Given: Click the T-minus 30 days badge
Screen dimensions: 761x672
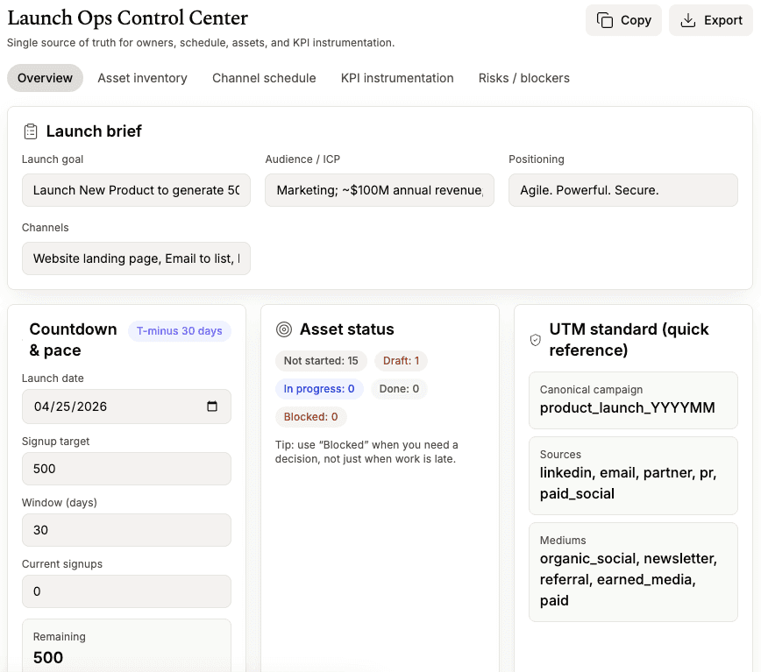Looking at the screenshot, I should tap(180, 331).
